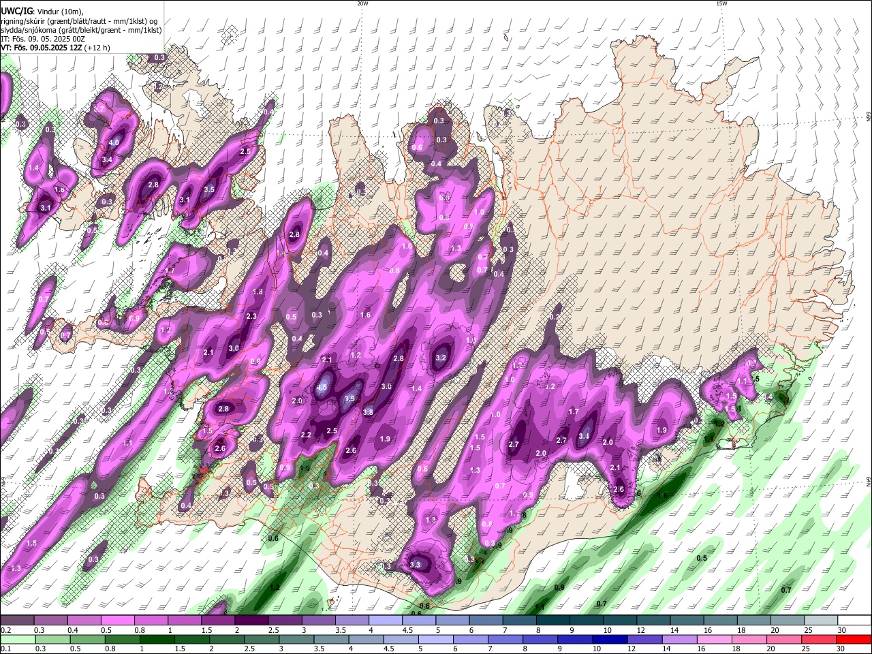This screenshot has height=654, width=872.
Task: Pick the sleet/snow legend swatch for 0.5–0.8
Action: tap(117, 621)
